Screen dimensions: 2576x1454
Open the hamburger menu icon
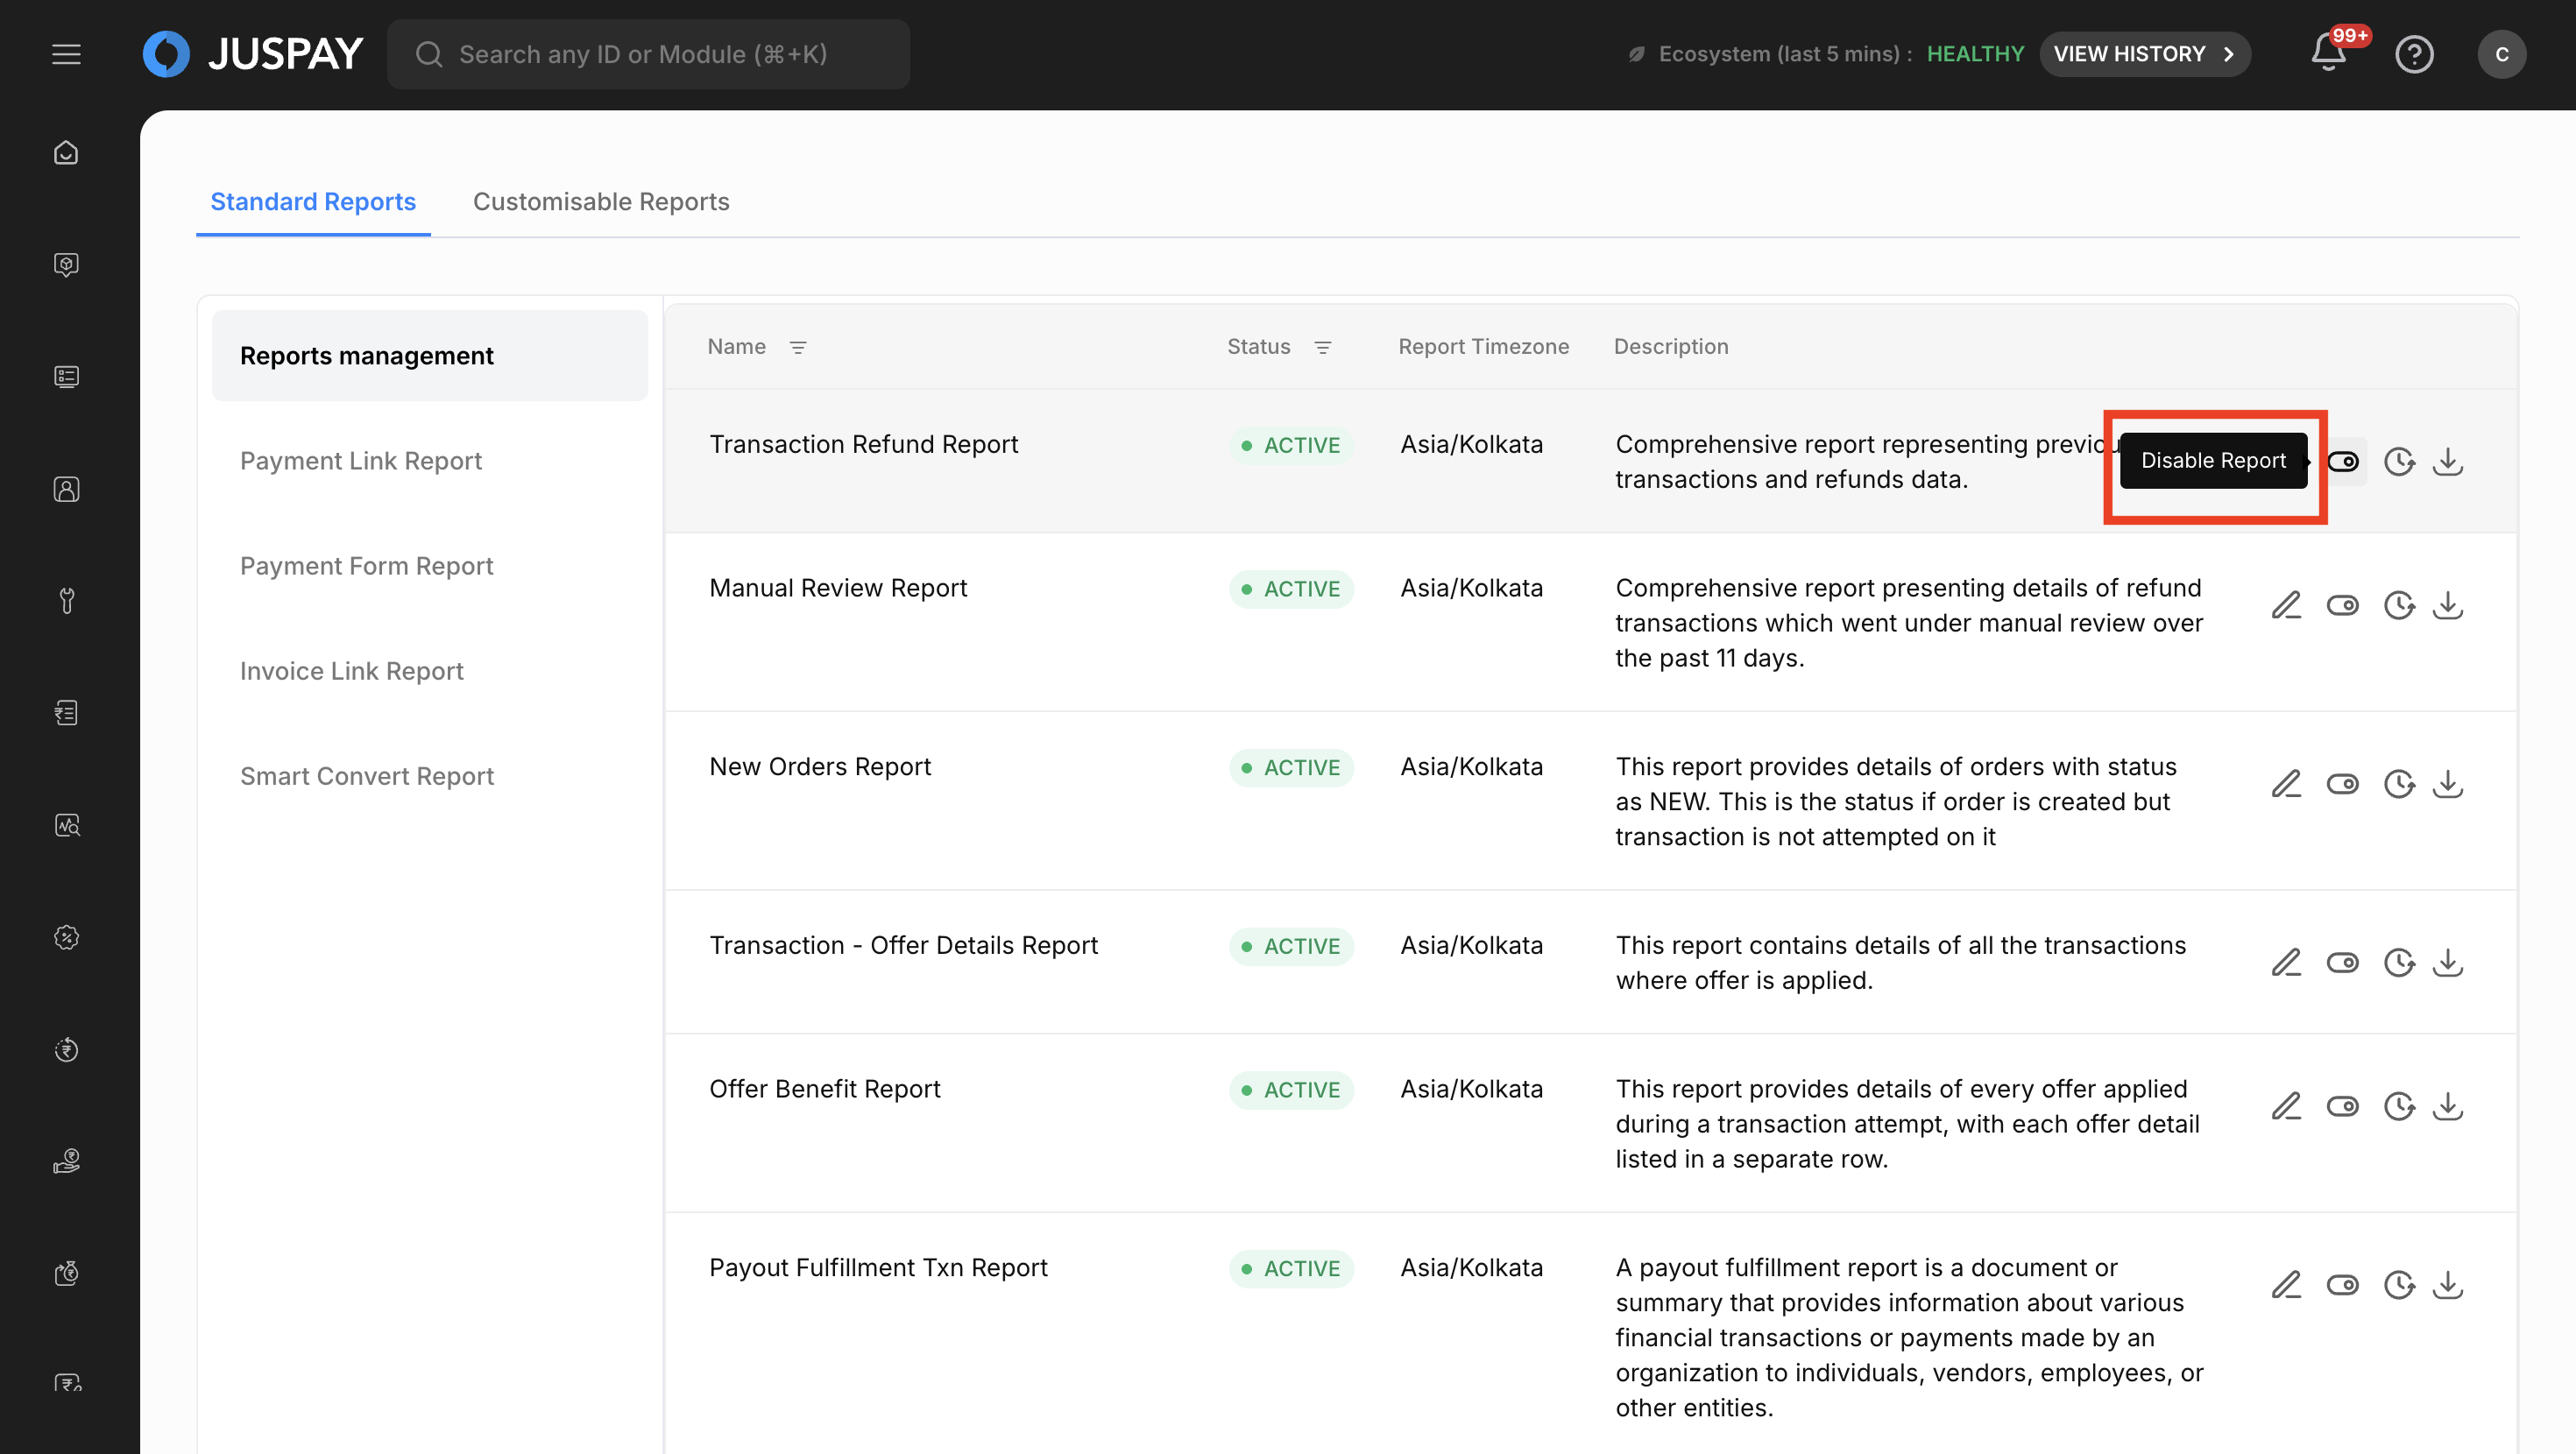pyautogui.click(x=66, y=54)
